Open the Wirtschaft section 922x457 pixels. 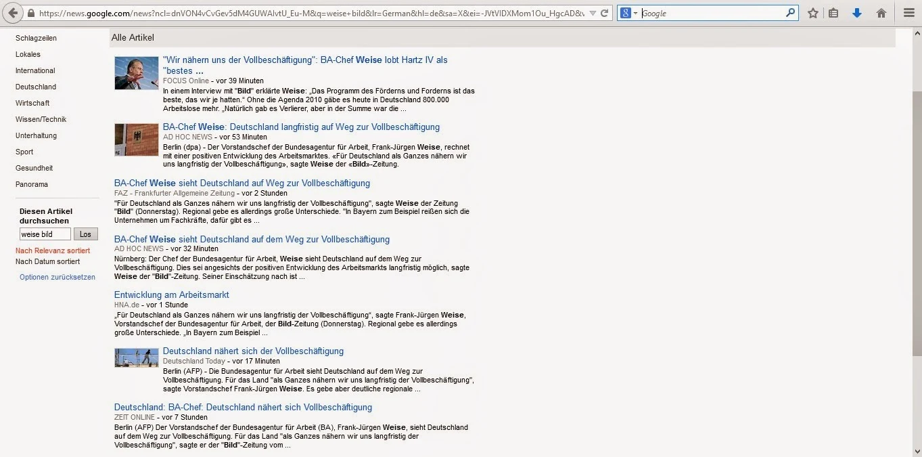pyautogui.click(x=32, y=103)
